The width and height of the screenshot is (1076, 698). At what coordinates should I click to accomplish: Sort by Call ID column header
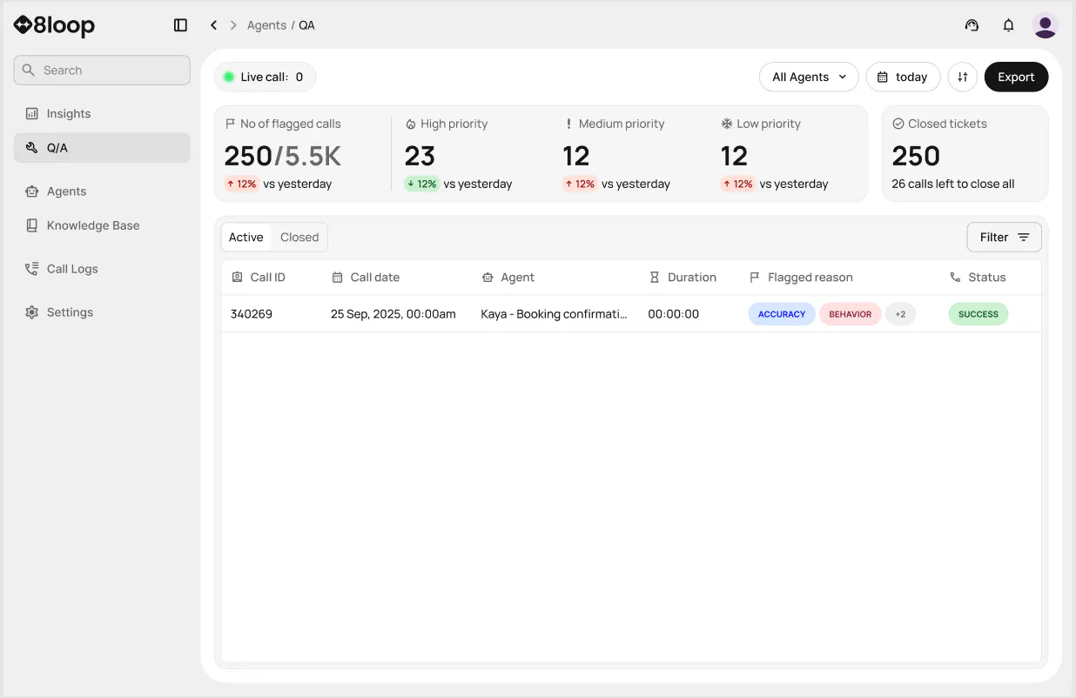pos(259,277)
